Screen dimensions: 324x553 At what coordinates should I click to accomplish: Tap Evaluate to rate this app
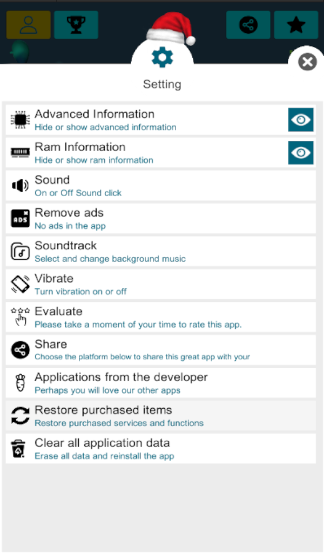point(160,318)
